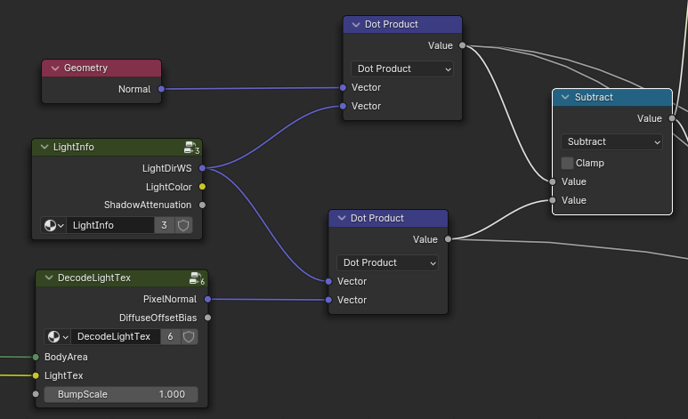The image size is (688, 419).
Task: Click the green BodyArea input socket
Action: (36, 357)
